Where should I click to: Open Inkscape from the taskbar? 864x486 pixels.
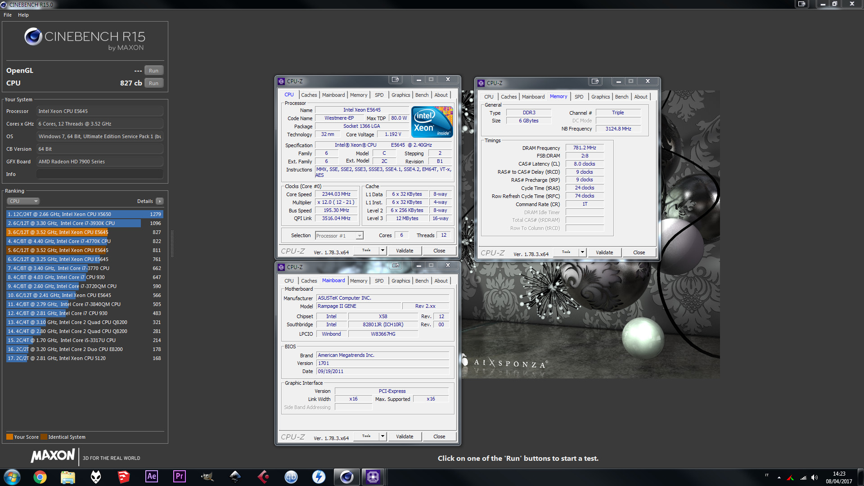(235, 477)
